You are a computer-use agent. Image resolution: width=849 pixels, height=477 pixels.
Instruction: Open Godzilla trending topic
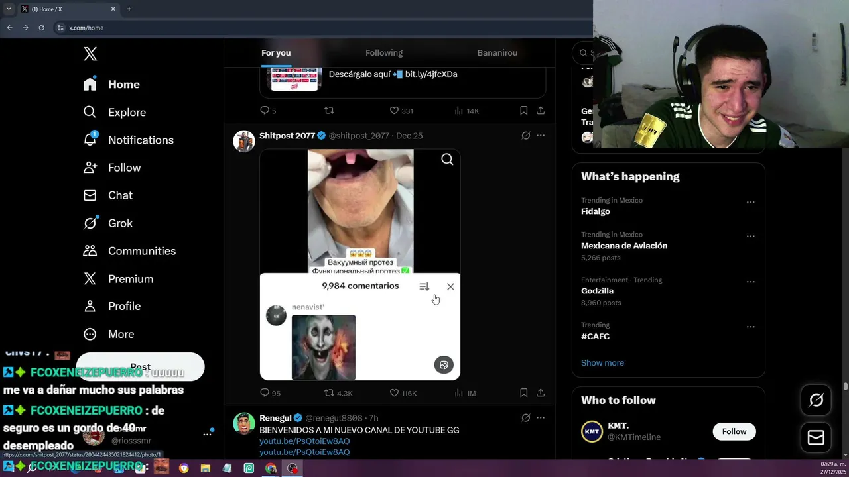tap(597, 291)
